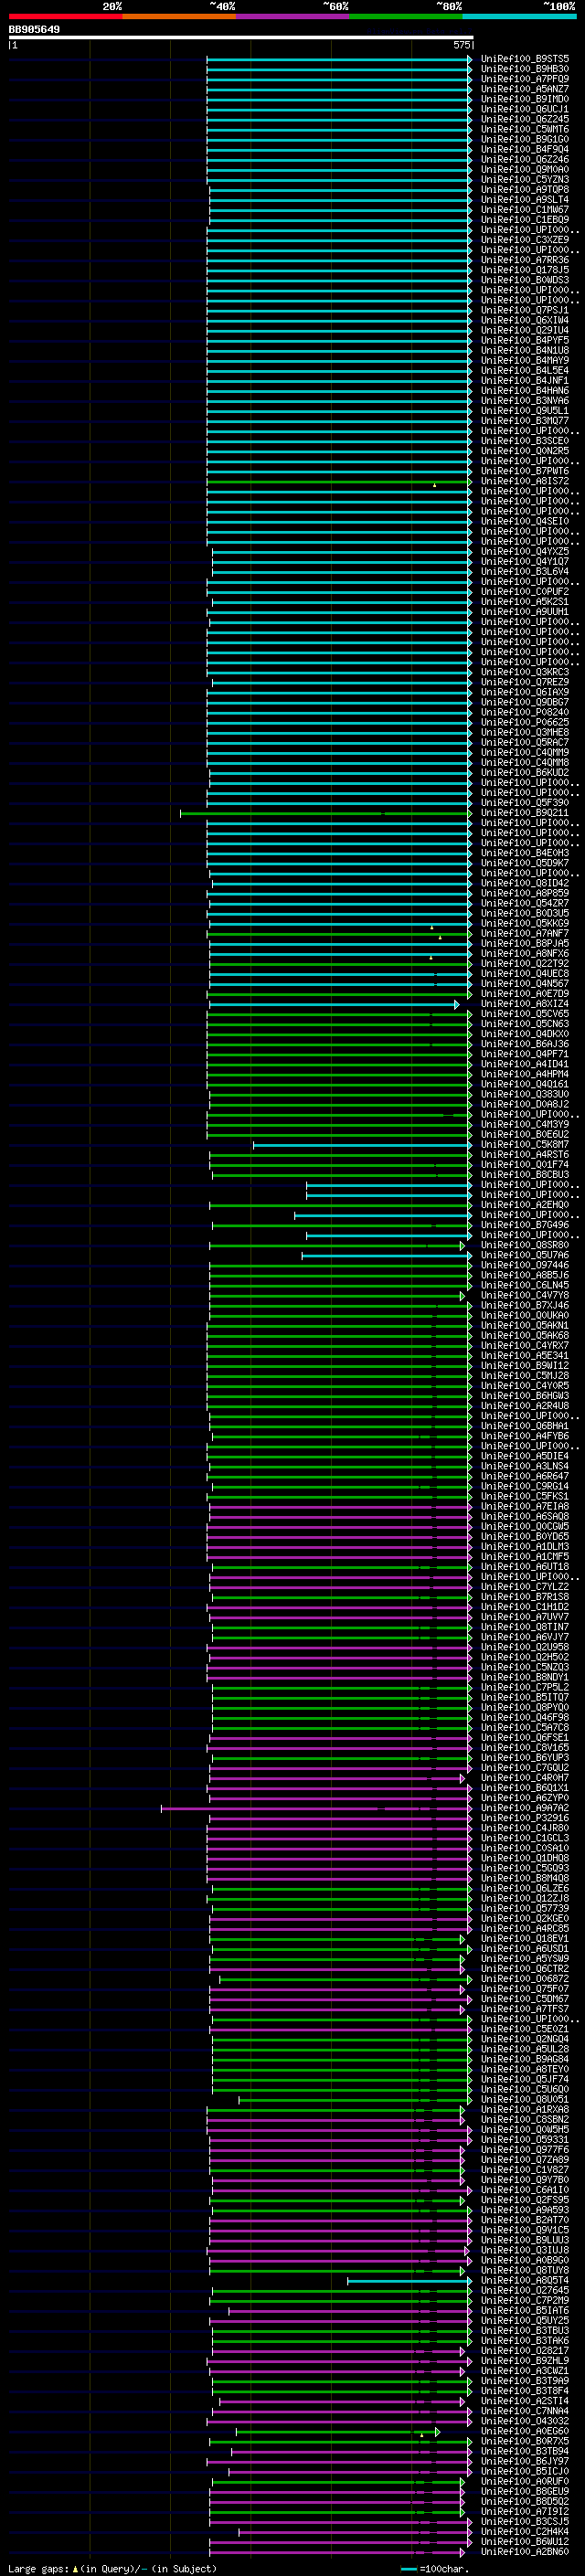
Task: Open hit UniRef100_Q5KKG9
Action: click(525, 923)
